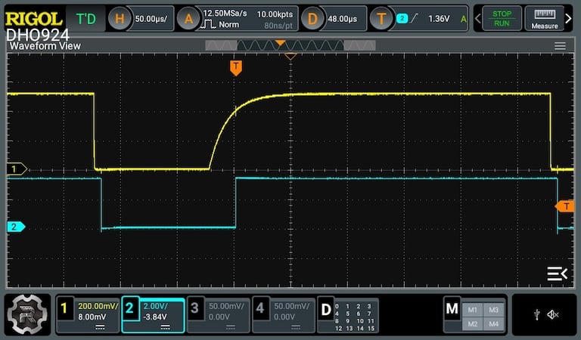This screenshot has height=340, width=581.
Task: Tap the 10.00kpts memory depth readout
Action: click(275, 14)
